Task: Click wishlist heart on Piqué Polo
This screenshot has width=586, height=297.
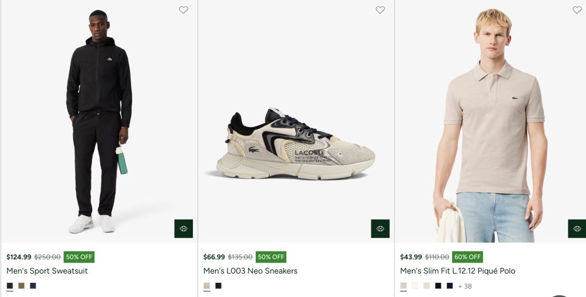Action: (x=577, y=10)
